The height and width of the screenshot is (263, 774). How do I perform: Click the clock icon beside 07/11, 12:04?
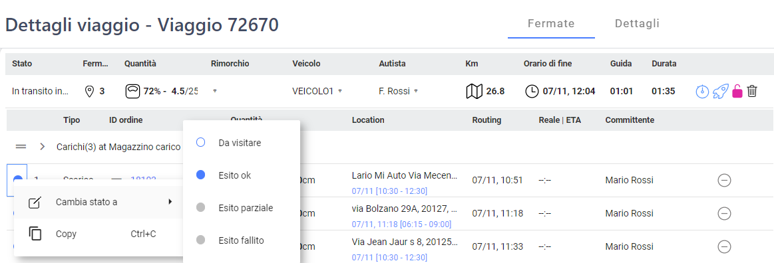532,91
